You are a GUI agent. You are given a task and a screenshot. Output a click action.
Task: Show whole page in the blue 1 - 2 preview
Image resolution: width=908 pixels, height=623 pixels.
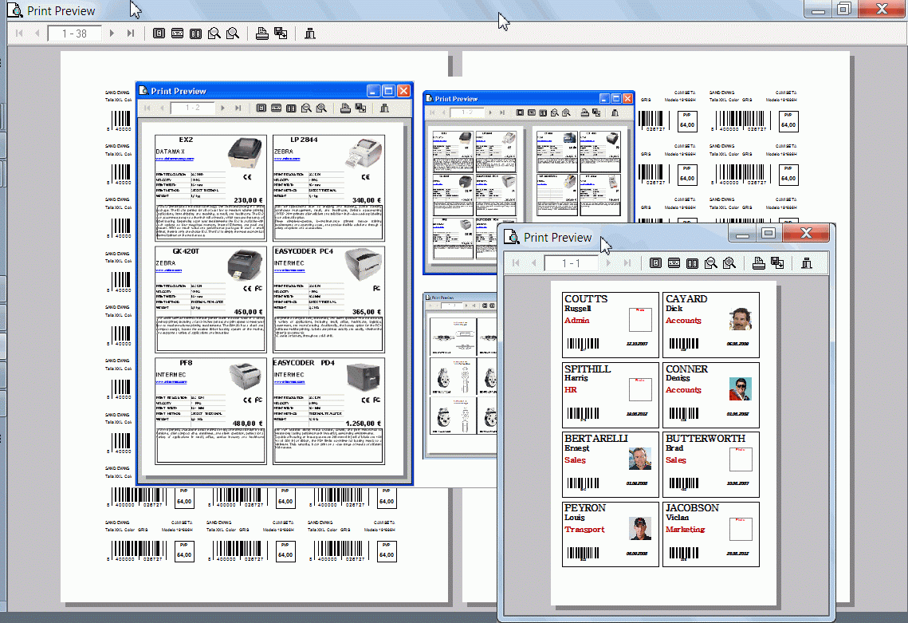click(x=261, y=108)
